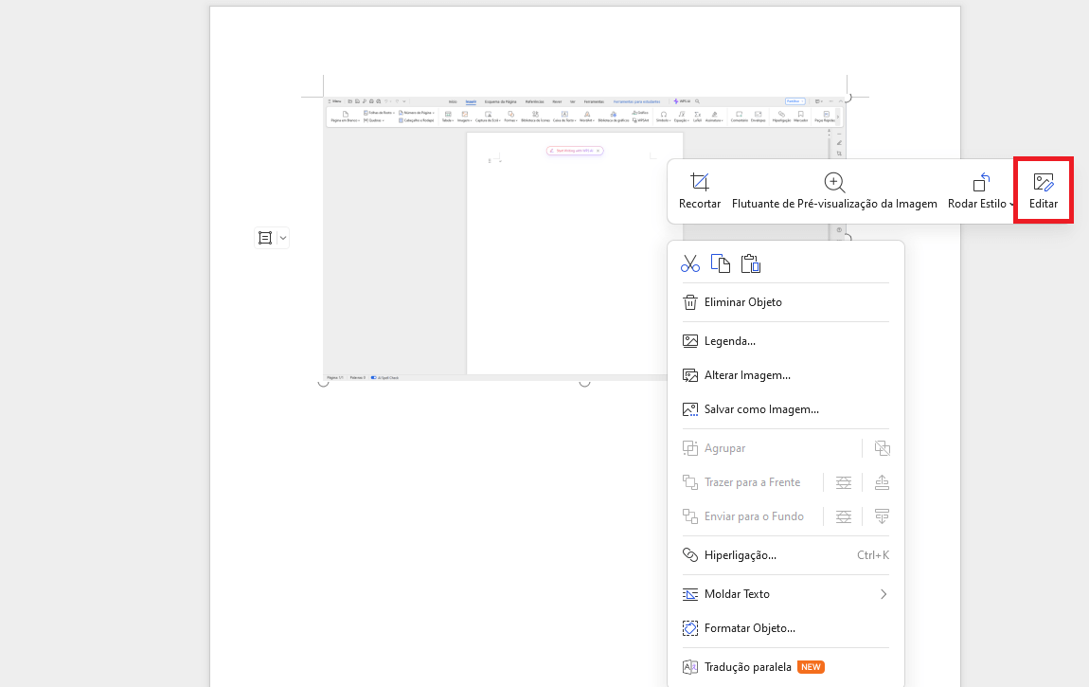This screenshot has width=1089, height=687.
Task: Select the Recortar crop icon
Action: tap(699, 182)
